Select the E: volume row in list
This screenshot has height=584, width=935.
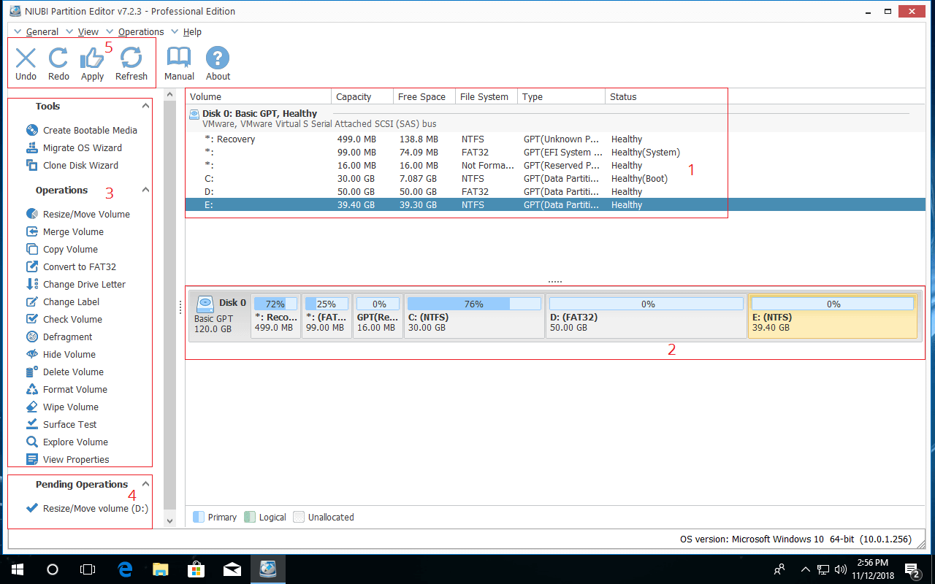click(555, 205)
